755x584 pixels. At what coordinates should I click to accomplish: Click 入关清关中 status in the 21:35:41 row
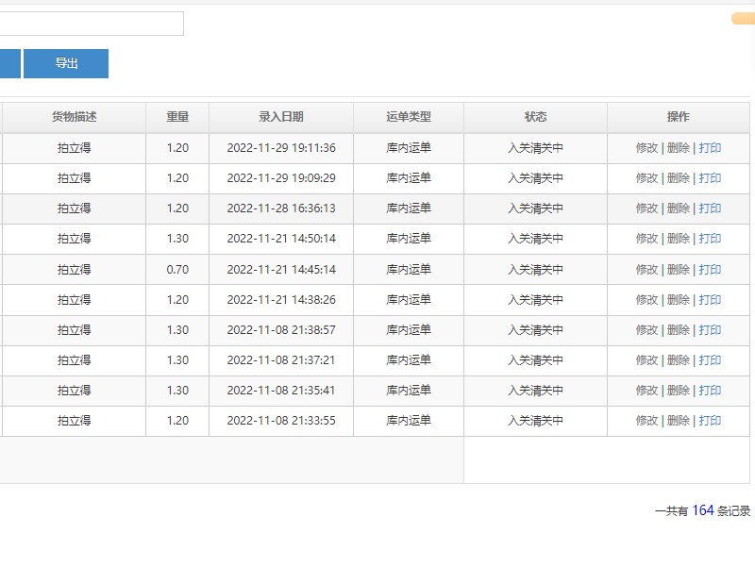[535, 391]
